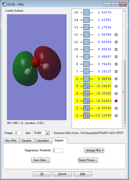Click the Charge input field
This screenshot has width=129, height=180.
[x=18, y=133]
